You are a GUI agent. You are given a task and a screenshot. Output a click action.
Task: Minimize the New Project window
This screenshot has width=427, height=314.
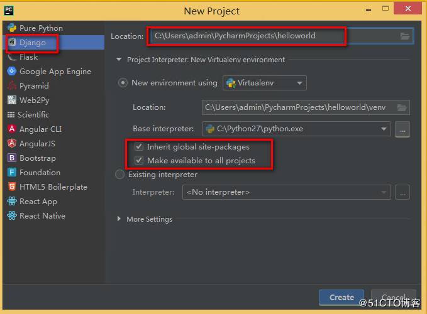369,10
